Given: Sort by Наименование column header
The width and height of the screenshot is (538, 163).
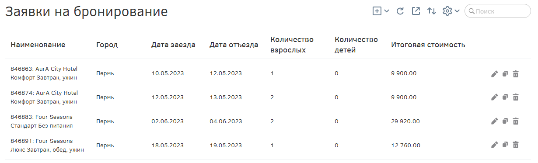Looking at the screenshot, I should tap(38, 45).
